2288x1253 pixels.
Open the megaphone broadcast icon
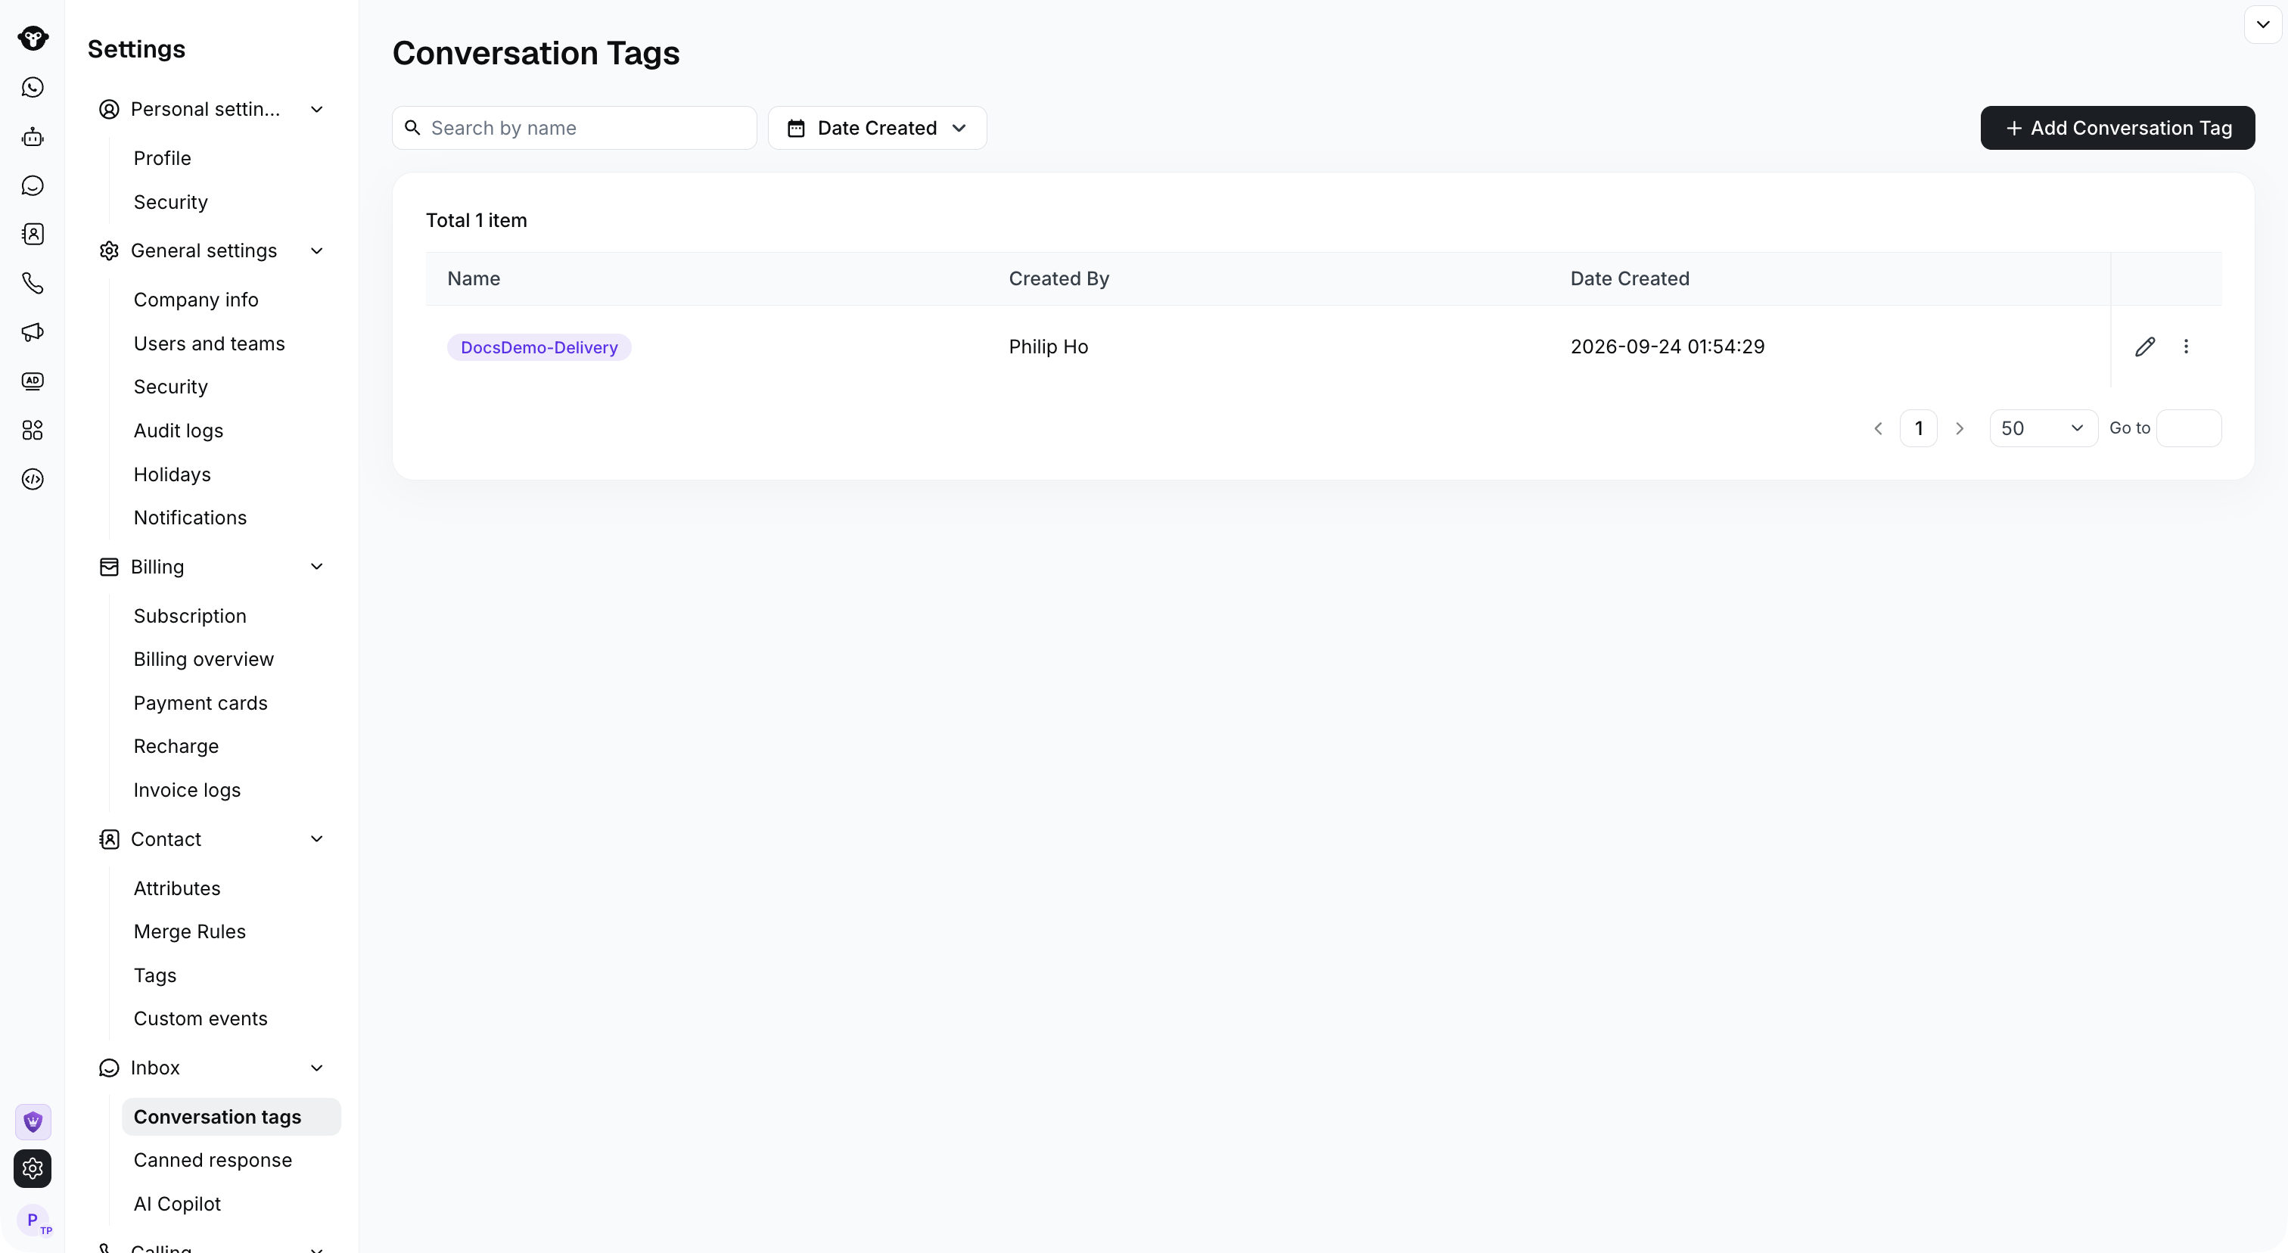tap(33, 332)
